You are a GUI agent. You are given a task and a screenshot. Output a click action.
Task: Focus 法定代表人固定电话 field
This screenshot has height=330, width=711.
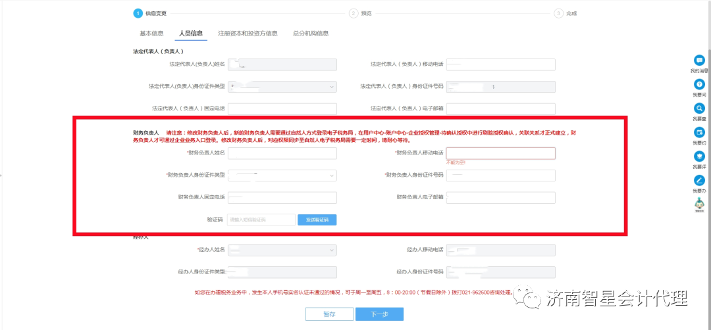pyautogui.click(x=282, y=108)
